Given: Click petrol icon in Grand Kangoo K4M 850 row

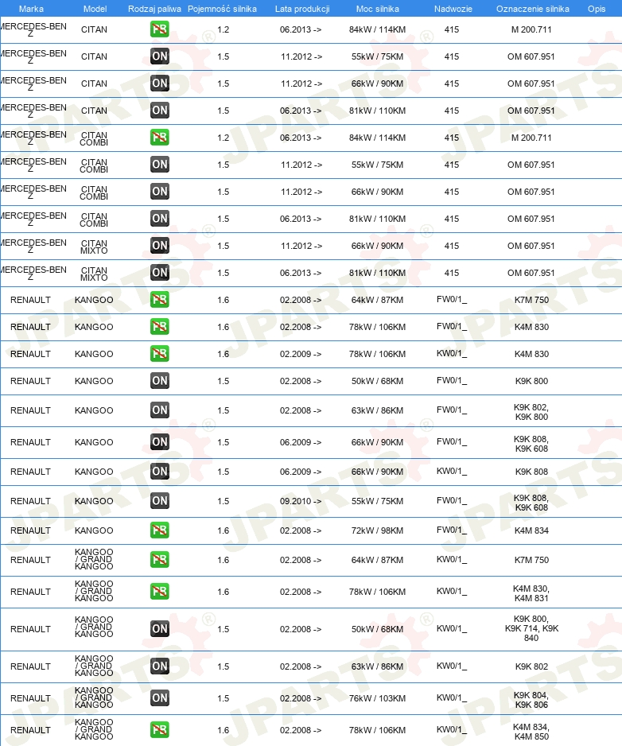Looking at the screenshot, I should [159, 731].
